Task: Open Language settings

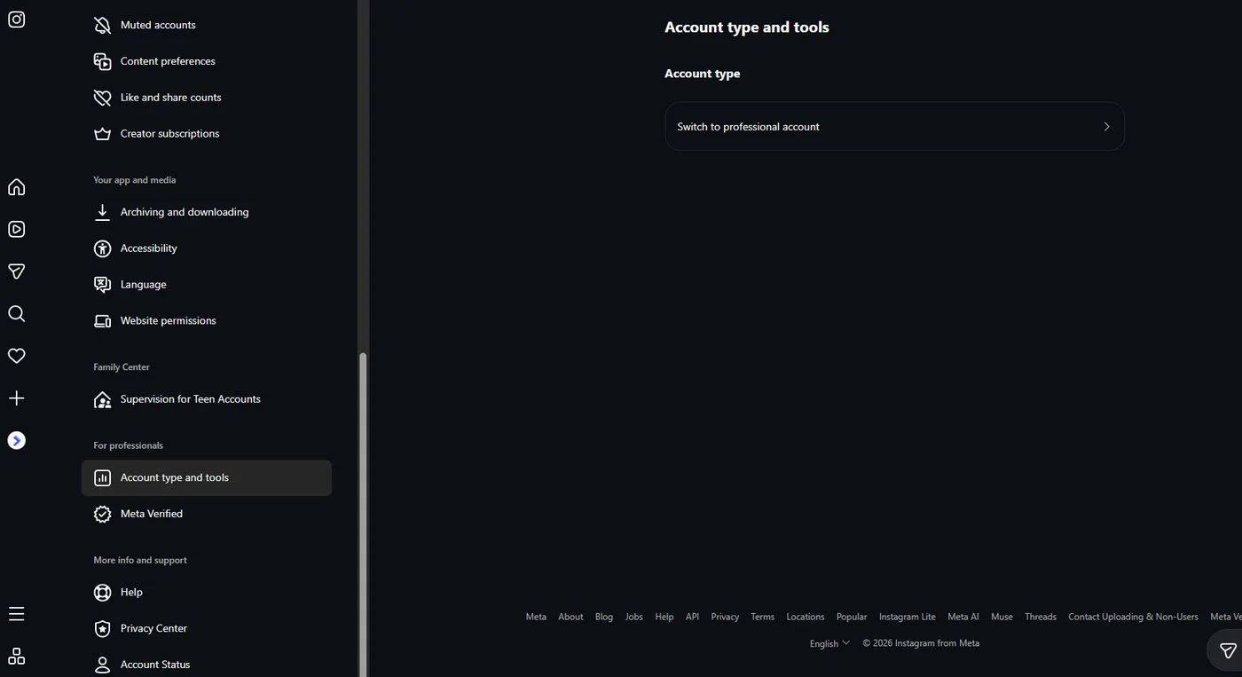Action: [x=207, y=285]
